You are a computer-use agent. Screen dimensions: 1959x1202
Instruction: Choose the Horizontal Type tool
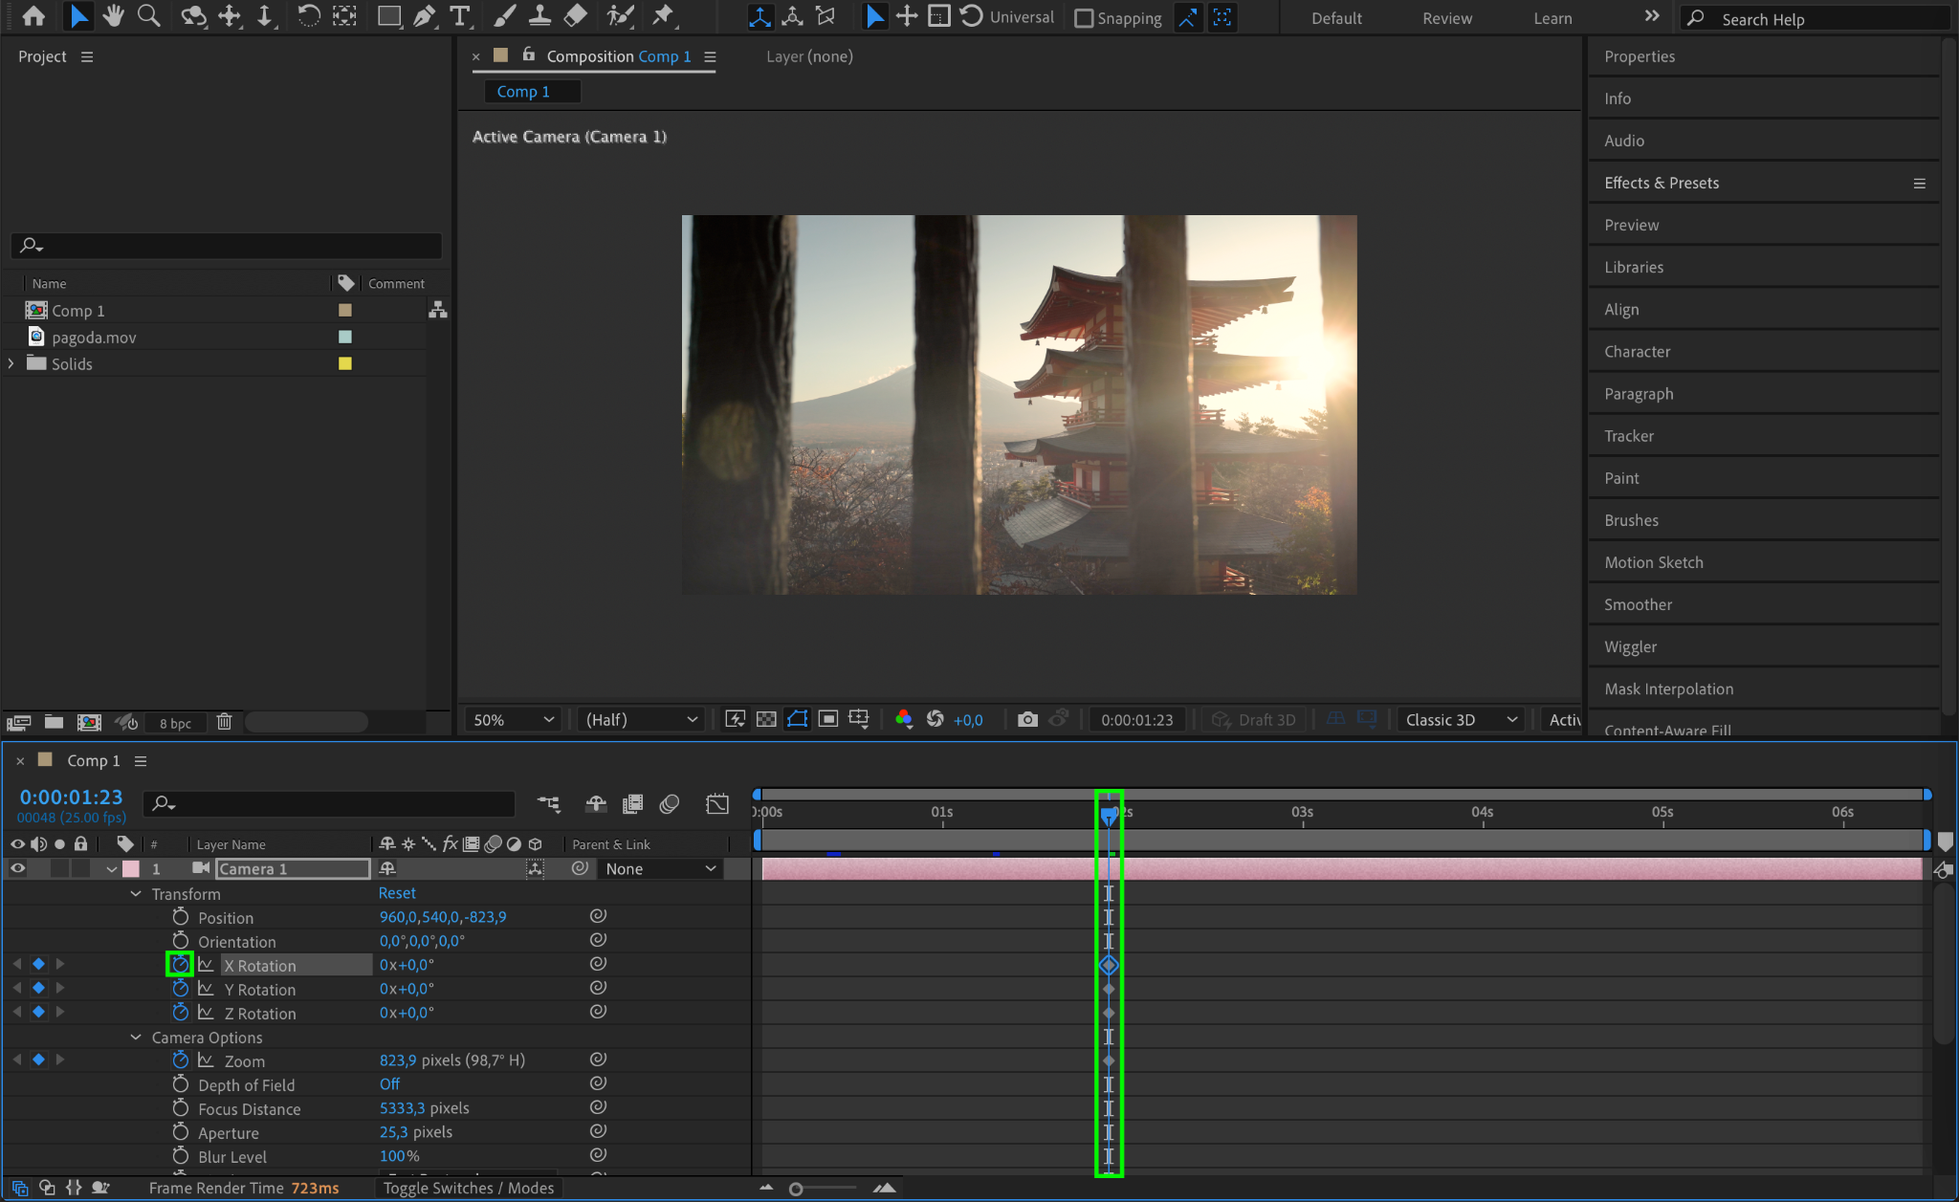click(x=460, y=16)
